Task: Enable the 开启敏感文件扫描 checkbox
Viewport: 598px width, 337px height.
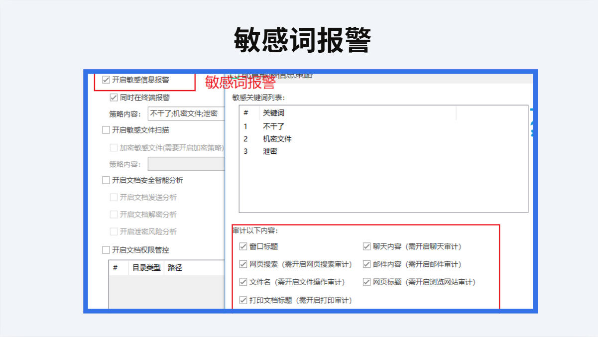Action: [x=106, y=130]
